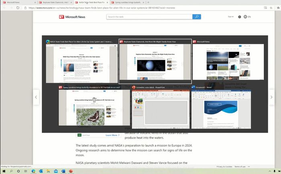Select the Spring sunshine butterfly window thumbnail

(94, 106)
